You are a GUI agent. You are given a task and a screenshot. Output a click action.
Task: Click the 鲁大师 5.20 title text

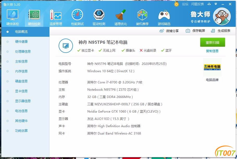12,4
